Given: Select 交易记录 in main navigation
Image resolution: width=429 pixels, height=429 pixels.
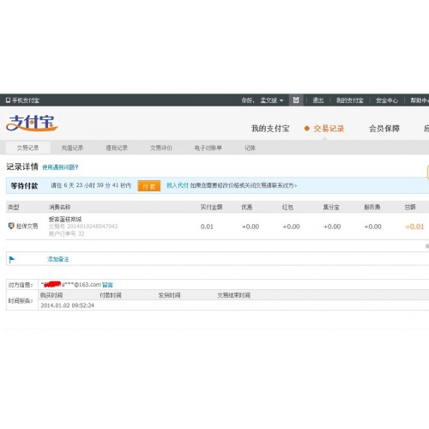Looking at the screenshot, I should [329, 129].
